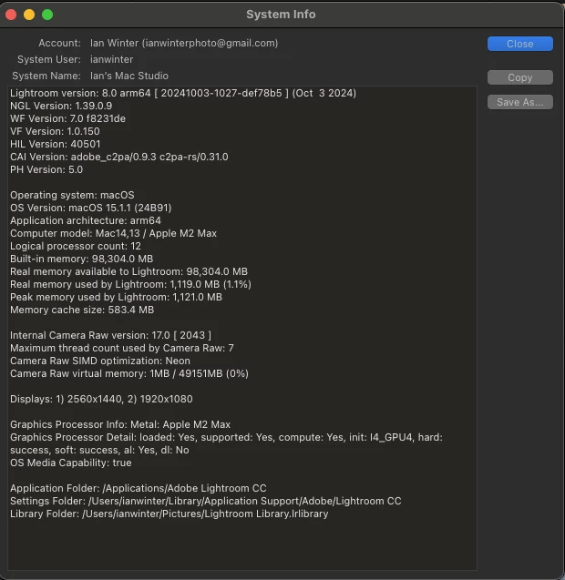Click the WF Version 7.0 f8231de line
Image resolution: width=565 pixels, height=580 pixels.
coord(67,118)
